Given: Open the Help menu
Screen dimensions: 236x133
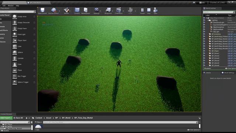Looking at the screenshot, I should 17,6.
